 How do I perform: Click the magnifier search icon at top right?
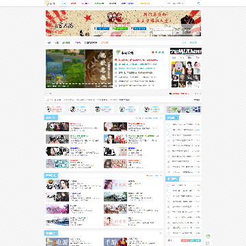(x=199, y=3)
